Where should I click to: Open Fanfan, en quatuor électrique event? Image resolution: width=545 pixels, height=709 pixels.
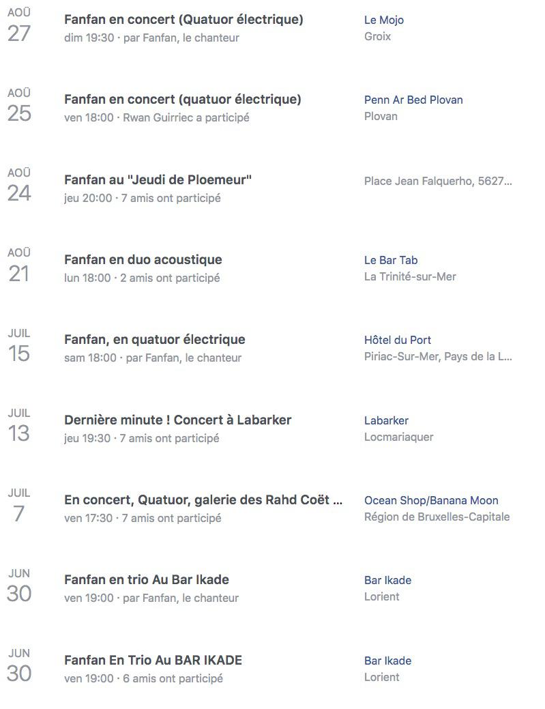pos(155,340)
